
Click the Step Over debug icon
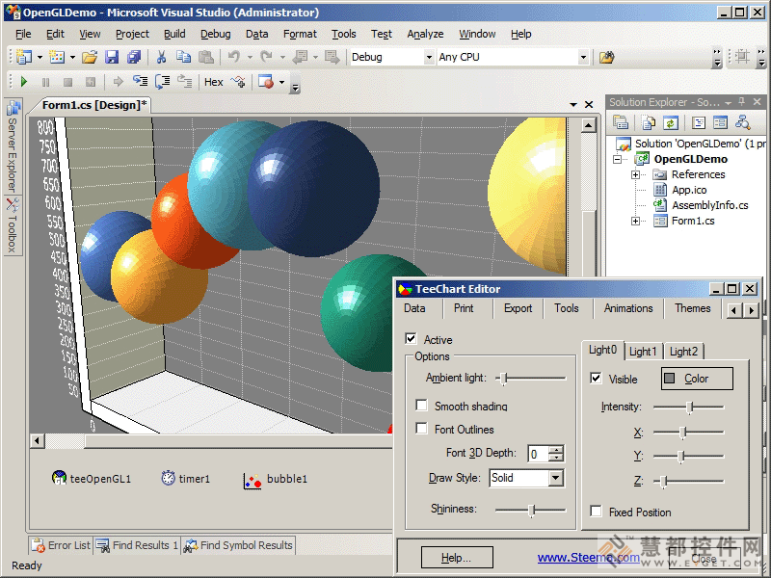(x=162, y=81)
